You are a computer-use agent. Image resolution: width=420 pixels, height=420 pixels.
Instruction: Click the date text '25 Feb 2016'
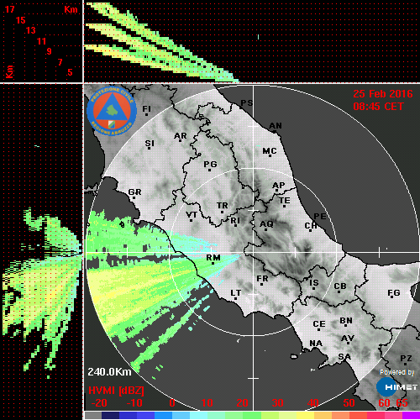pyautogui.click(x=383, y=94)
